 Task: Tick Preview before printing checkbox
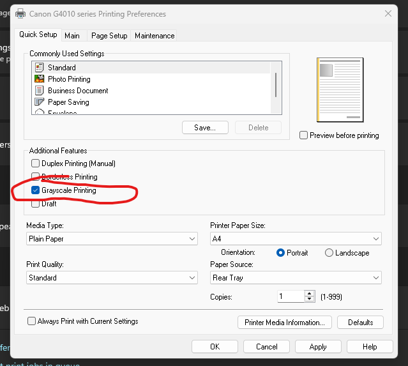click(303, 135)
